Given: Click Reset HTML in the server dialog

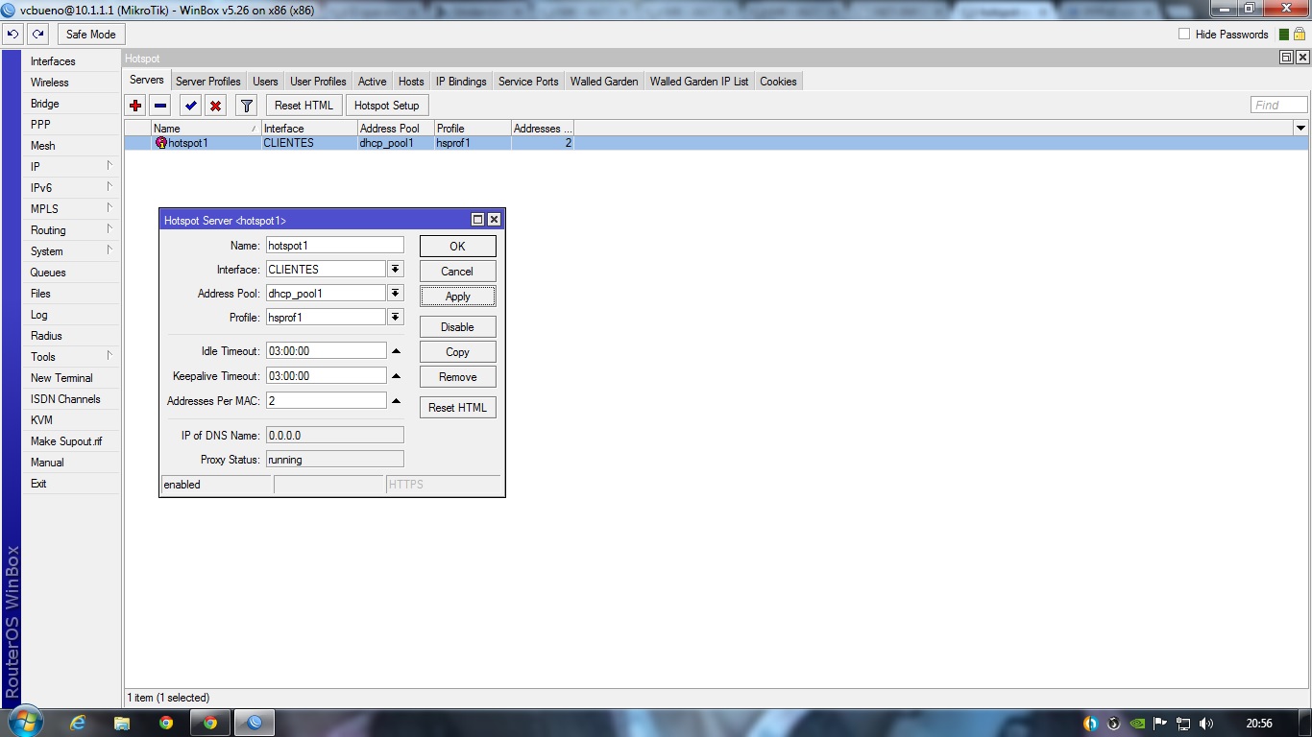Looking at the screenshot, I should point(457,408).
